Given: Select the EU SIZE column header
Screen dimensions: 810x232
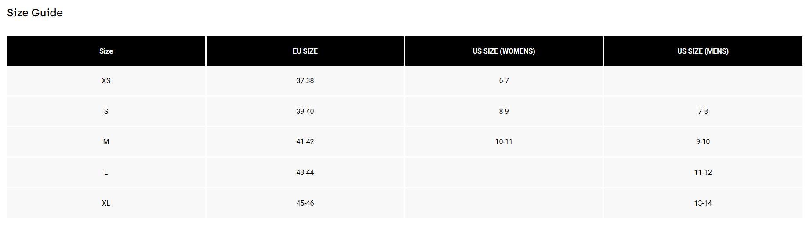Looking at the screenshot, I should [x=305, y=51].
